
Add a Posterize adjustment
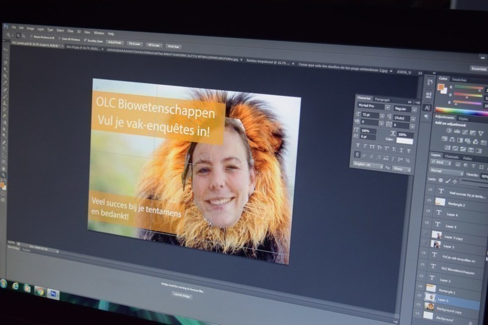455,148
